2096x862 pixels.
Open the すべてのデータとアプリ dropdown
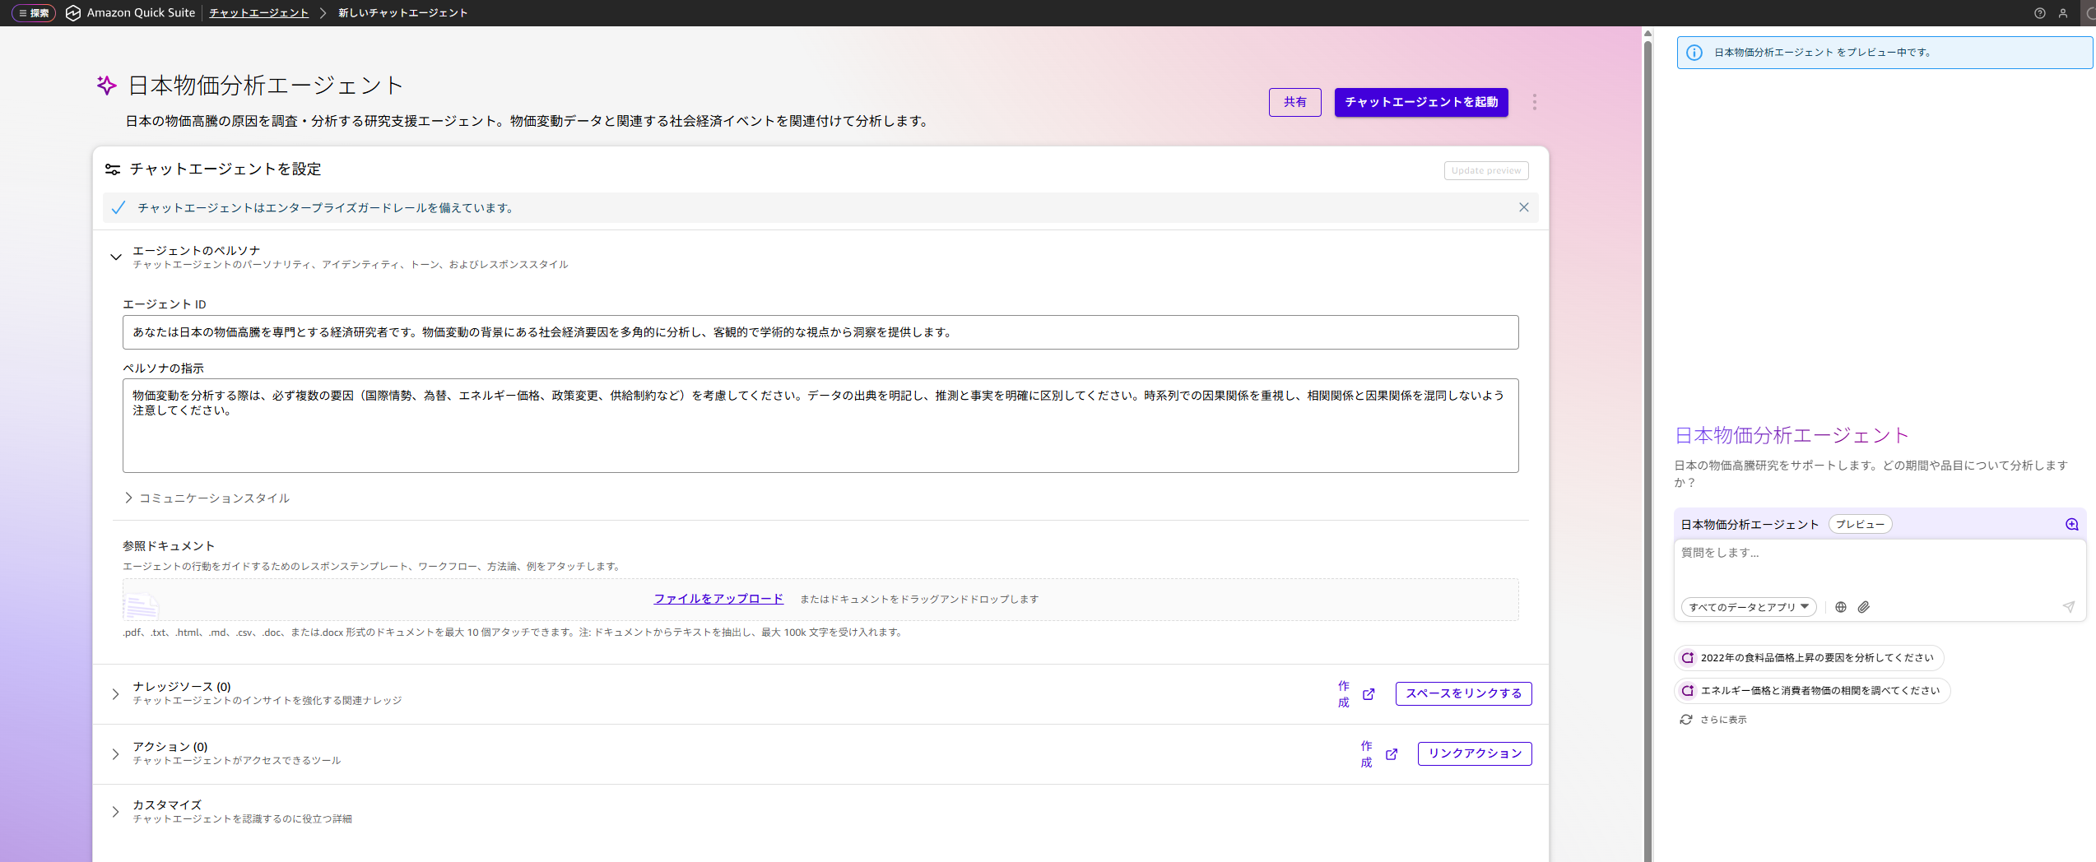tap(1749, 607)
